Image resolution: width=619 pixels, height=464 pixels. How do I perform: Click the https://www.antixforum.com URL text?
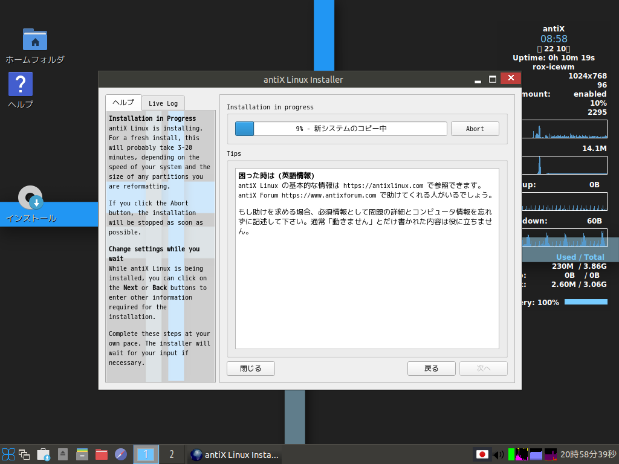329,195
